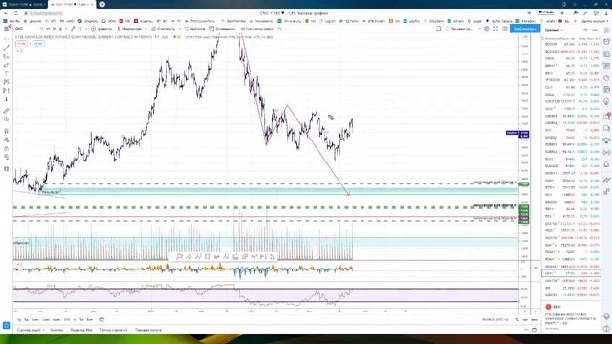This screenshot has width=612, height=344.
Task: Open the Alert button in top toolbar
Action: [223, 29]
